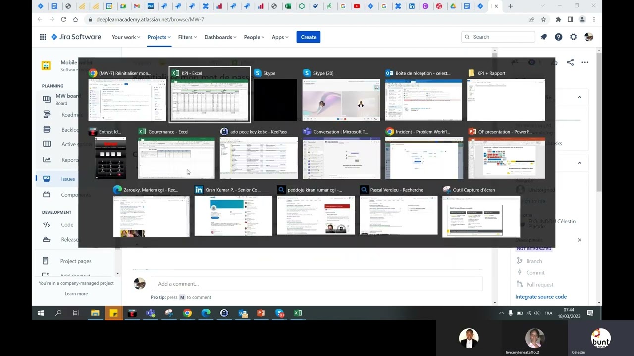The height and width of the screenshot is (356, 634).
Task: Close the Development panel with X
Action: (580, 240)
